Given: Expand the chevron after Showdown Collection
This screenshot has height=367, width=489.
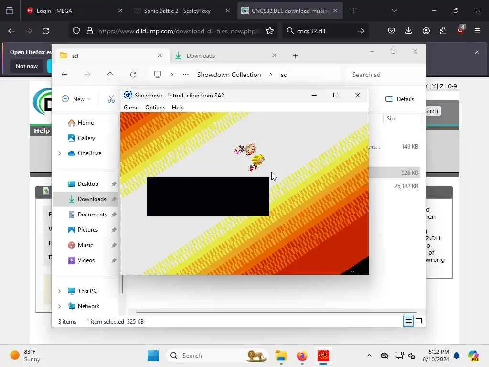Looking at the screenshot, I should pyautogui.click(x=271, y=75).
